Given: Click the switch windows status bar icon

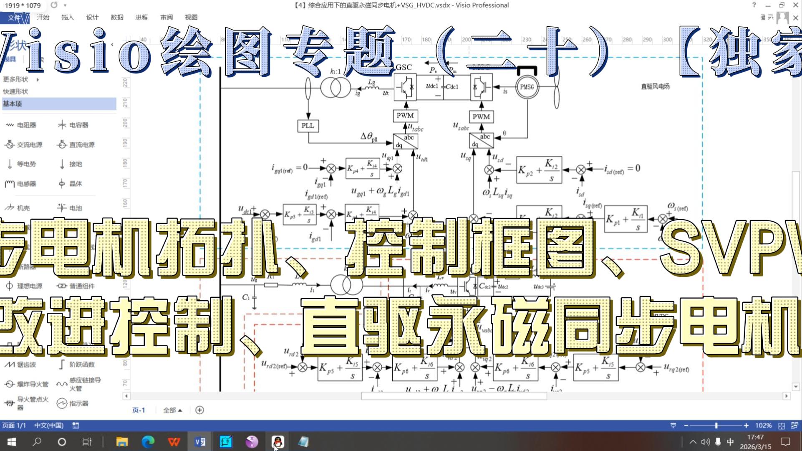Looking at the screenshot, I should [794, 426].
